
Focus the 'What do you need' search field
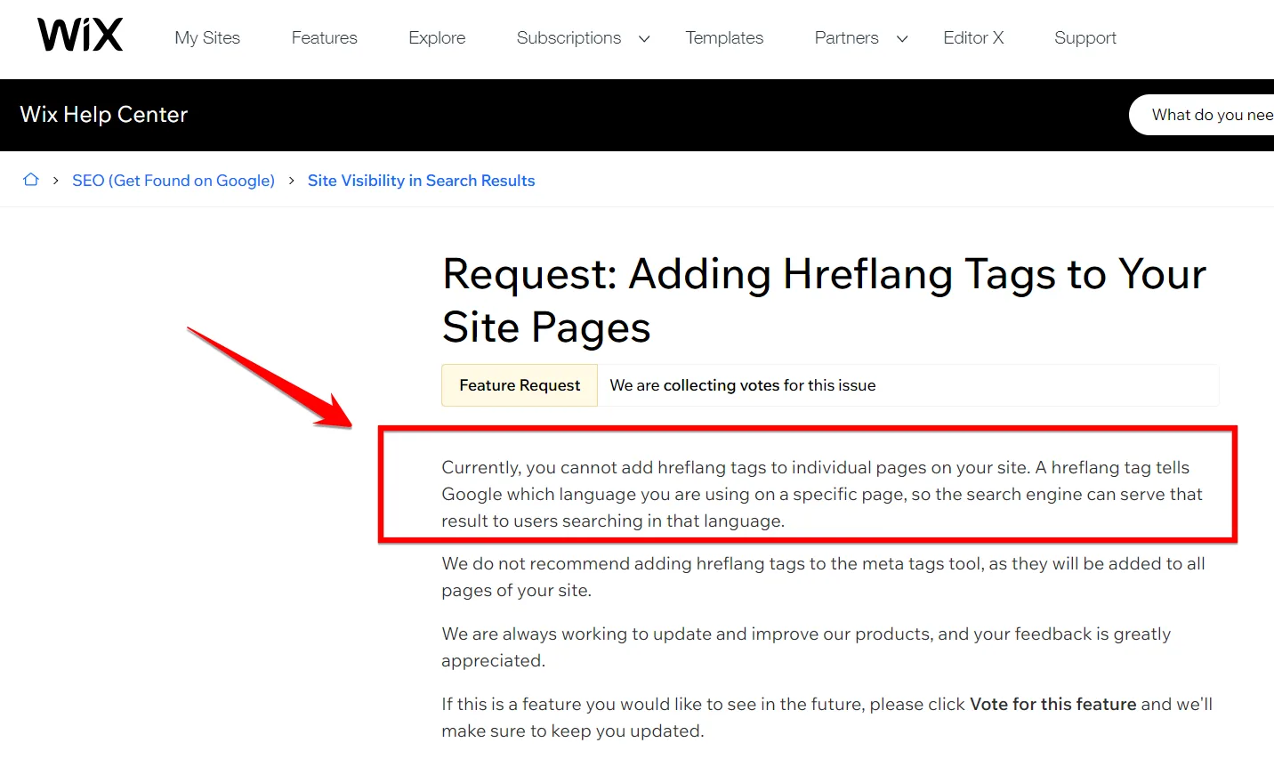pos(1202,115)
